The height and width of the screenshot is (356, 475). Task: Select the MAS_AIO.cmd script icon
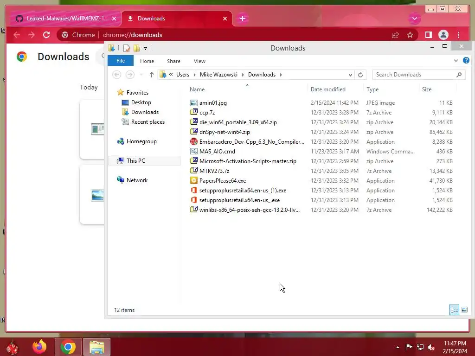[x=193, y=151]
